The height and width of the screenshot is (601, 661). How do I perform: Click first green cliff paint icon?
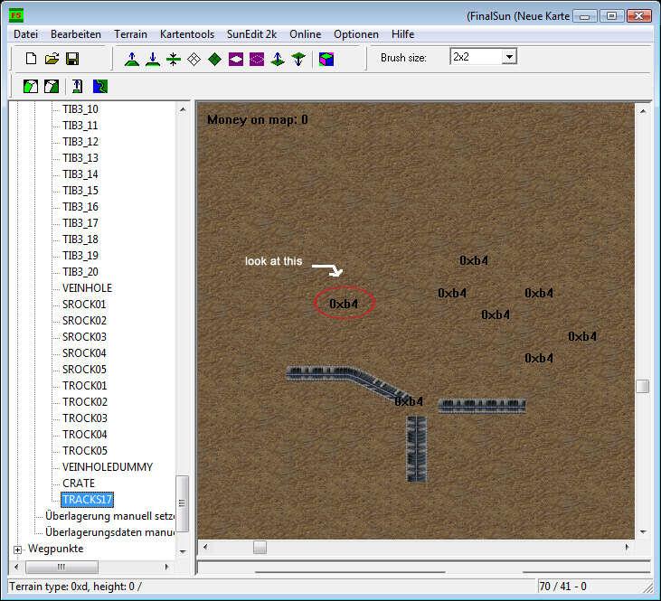(x=31, y=87)
